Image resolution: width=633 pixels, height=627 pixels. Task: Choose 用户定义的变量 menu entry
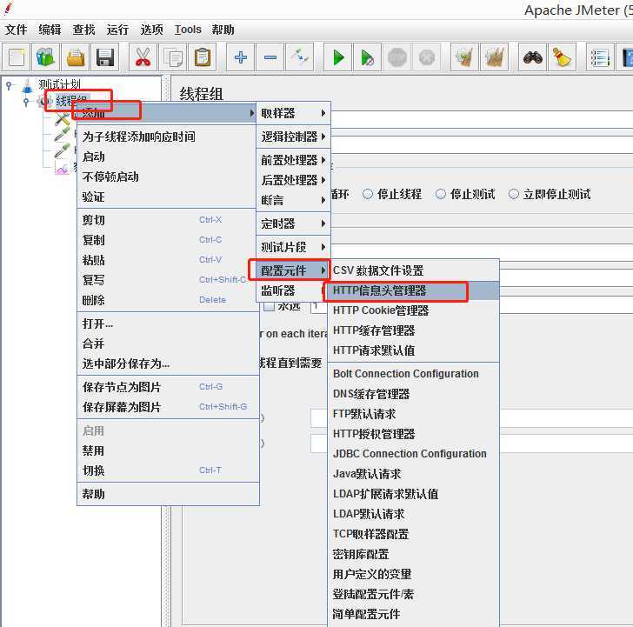pos(413,574)
